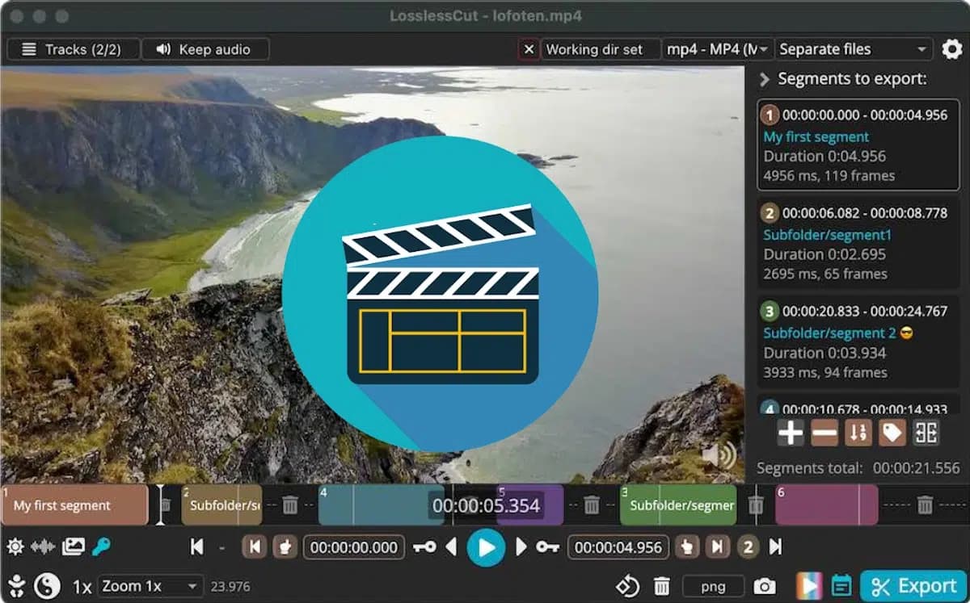The height and width of the screenshot is (603, 970).
Task: Click the 1x playback speed indicator
Action: [82, 586]
